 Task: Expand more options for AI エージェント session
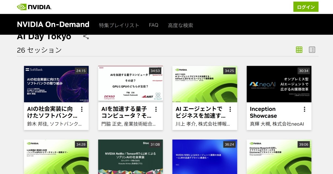[230, 109]
